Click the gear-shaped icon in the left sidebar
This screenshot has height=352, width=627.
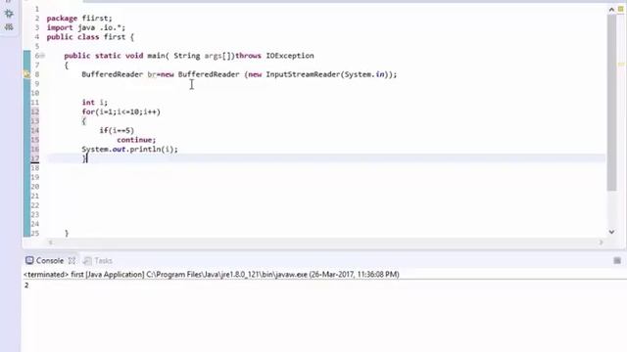coord(9,14)
